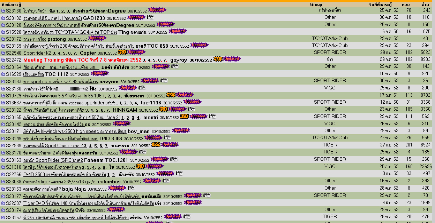Screen dimensions: 435x223
Task: Click the Updated badge on thread S23171
Action: point(181,130)
